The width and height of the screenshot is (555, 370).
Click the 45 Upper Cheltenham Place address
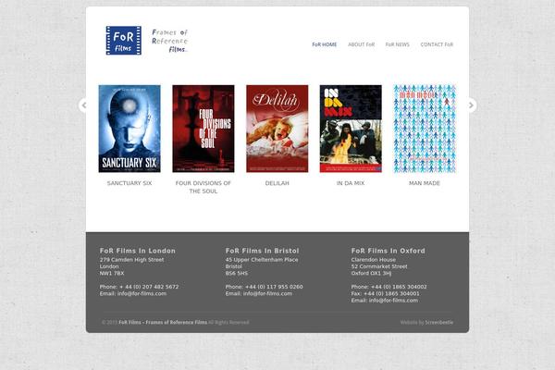[x=262, y=260]
